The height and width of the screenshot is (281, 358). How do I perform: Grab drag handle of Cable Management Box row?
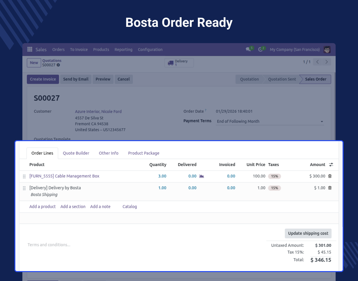click(24, 176)
